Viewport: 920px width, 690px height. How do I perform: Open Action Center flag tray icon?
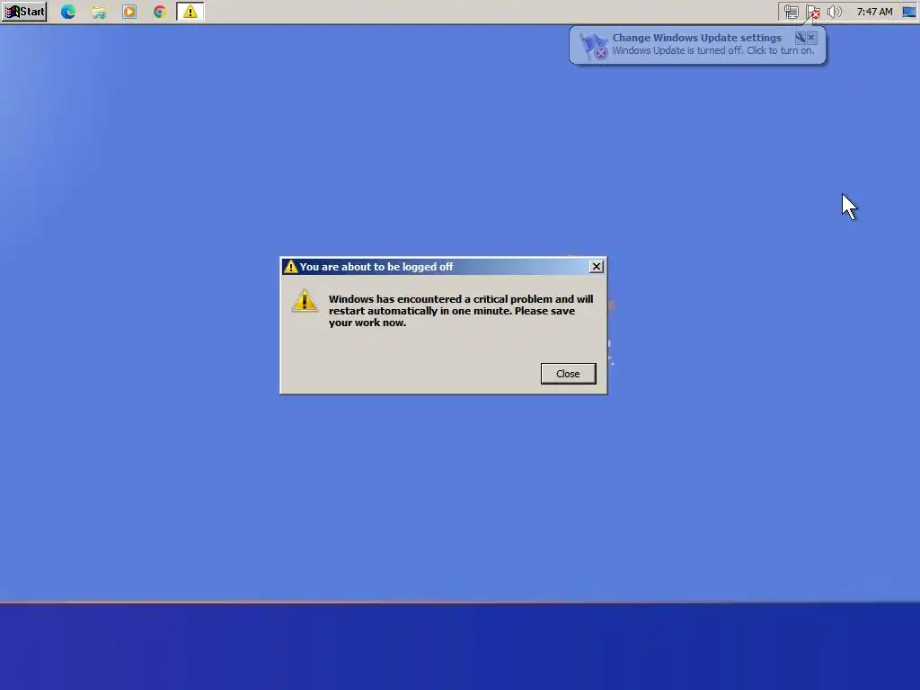(812, 12)
